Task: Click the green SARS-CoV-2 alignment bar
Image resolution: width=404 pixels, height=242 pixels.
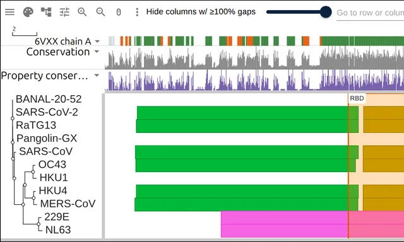Action: [247, 113]
